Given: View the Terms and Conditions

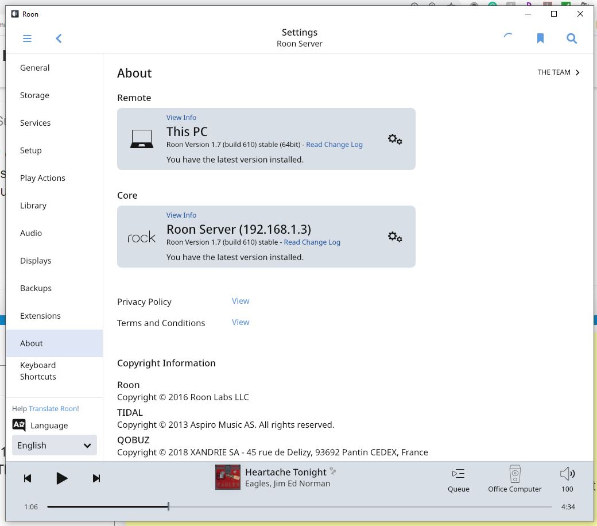Looking at the screenshot, I should point(241,322).
